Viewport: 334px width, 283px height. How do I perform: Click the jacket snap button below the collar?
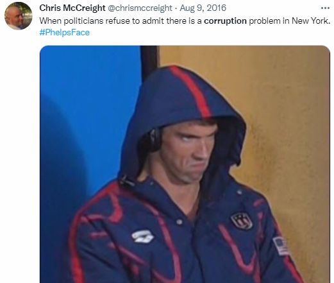(179, 222)
